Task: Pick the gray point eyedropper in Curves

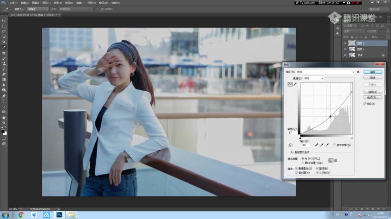Action: pos(322,145)
